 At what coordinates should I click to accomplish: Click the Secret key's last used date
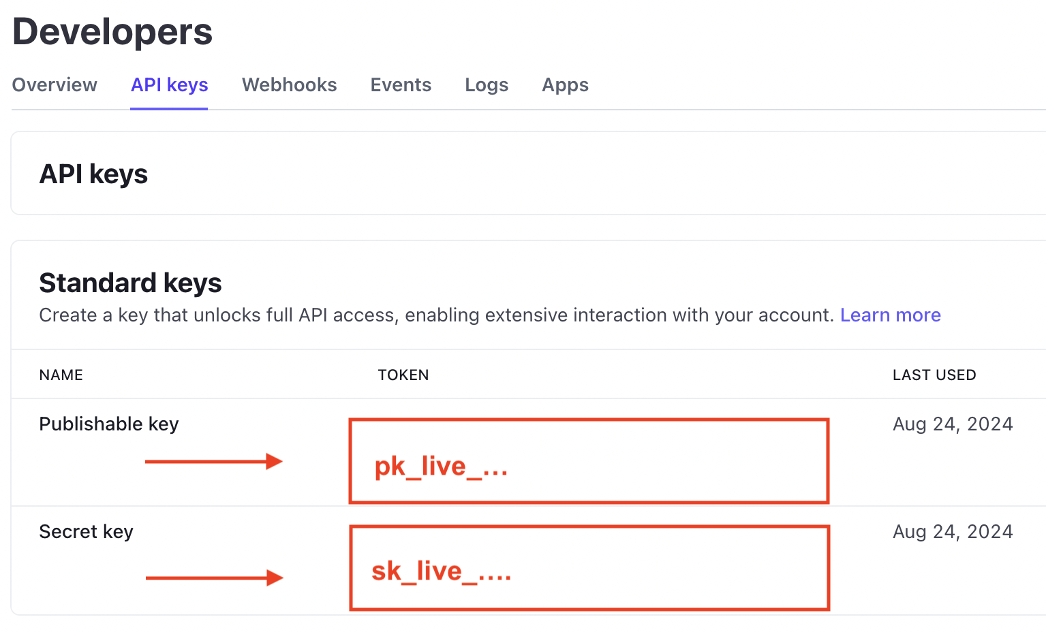click(953, 532)
